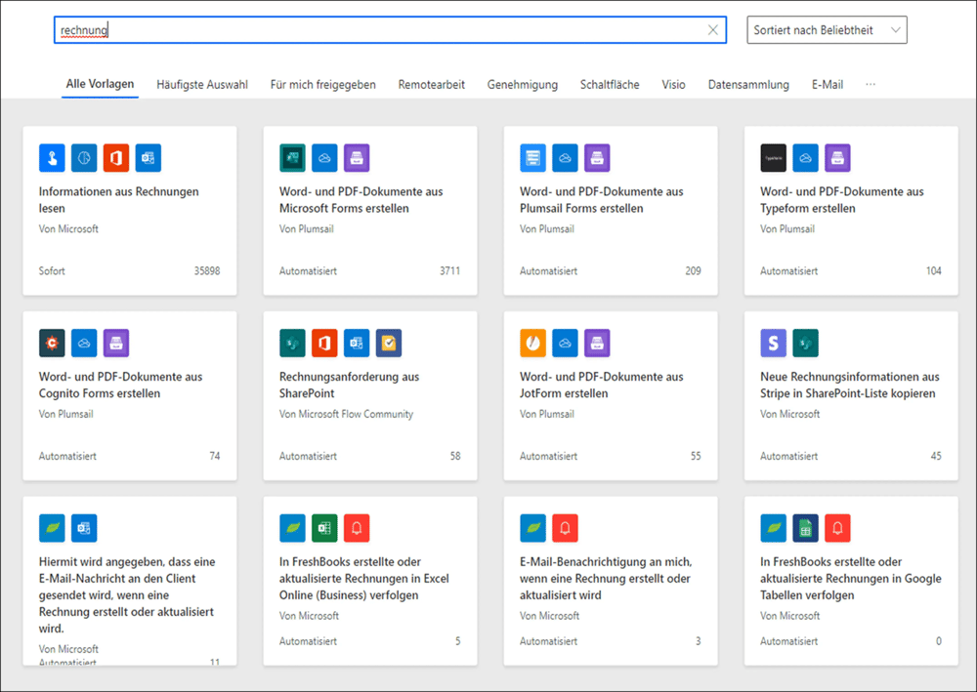Click the Office 365 icon in 'Rechnungsanforderung aus SharePoint' card
Screen dimensions: 977x692
coord(324,343)
